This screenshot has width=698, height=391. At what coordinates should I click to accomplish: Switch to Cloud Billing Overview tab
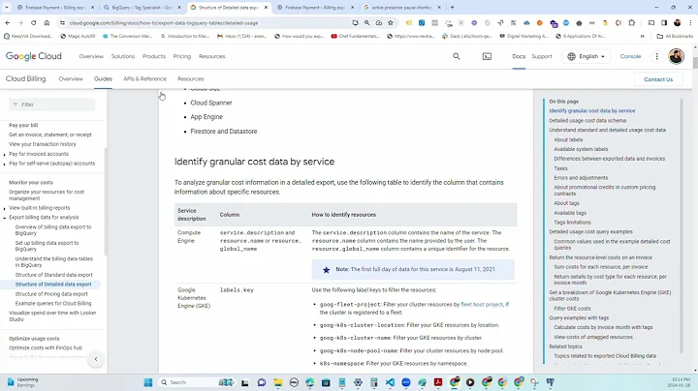point(71,78)
